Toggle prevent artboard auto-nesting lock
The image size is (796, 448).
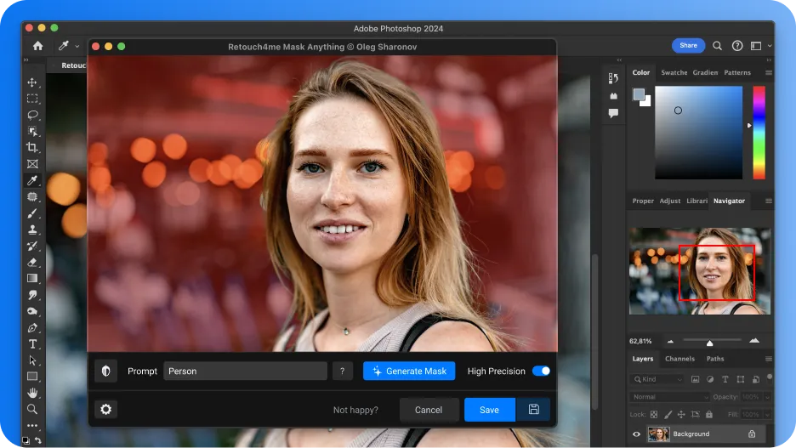(x=695, y=415)
